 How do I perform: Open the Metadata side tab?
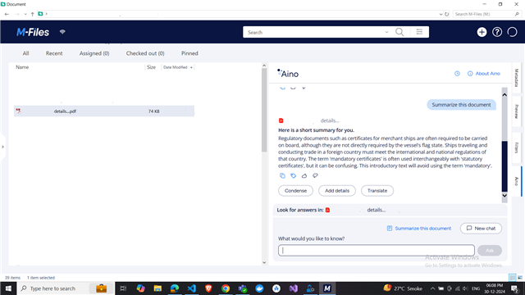pyautogui.click(x=516, y=78)
